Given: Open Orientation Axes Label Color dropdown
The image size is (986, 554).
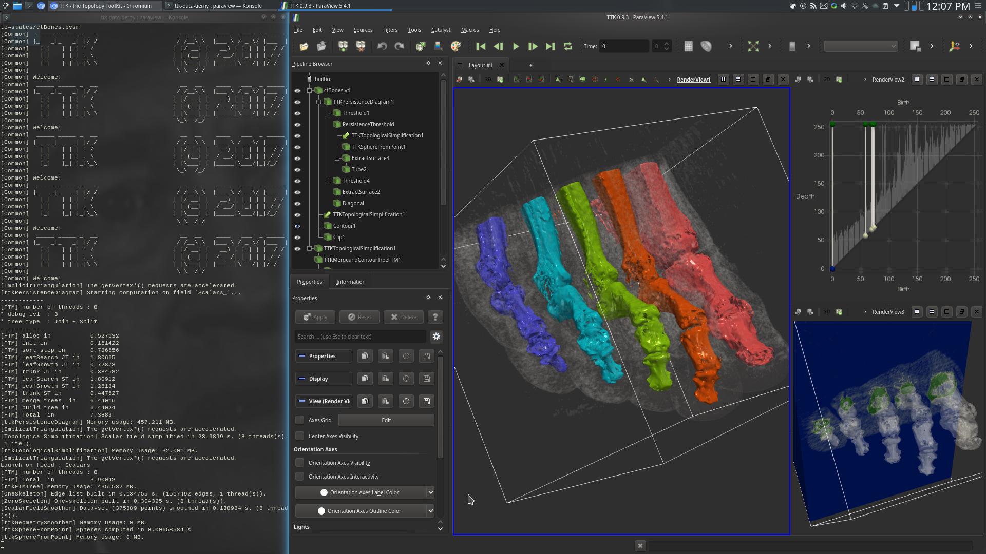Looking at the screenshot, I should (x=430, y=492).
